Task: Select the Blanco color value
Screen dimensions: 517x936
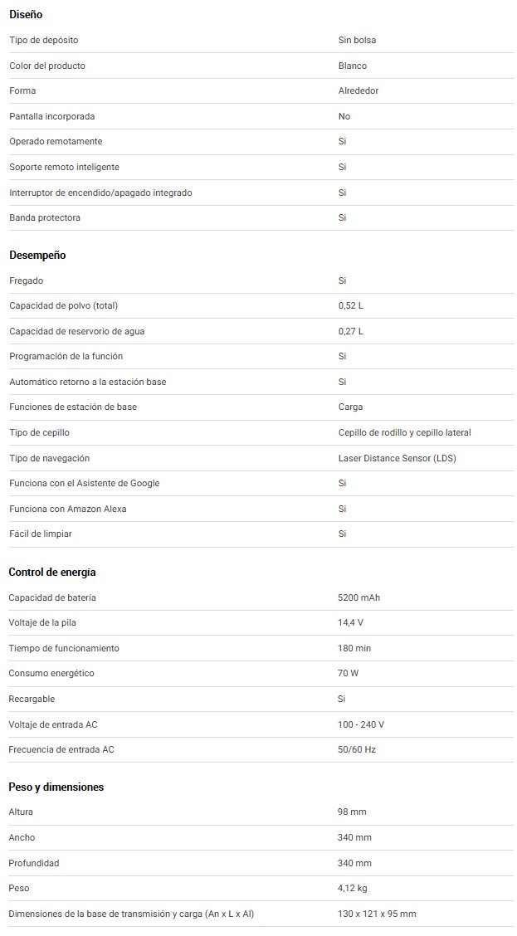Action: (353, 66)
